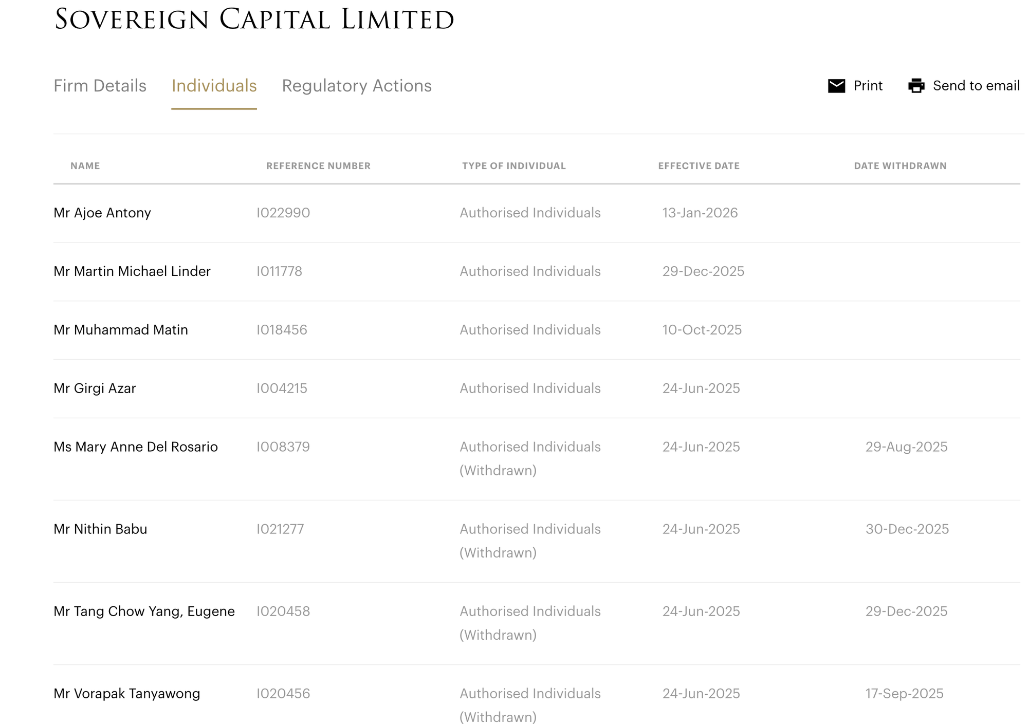Click Mr Nithin Babu's name

click(x=100, y=529)
